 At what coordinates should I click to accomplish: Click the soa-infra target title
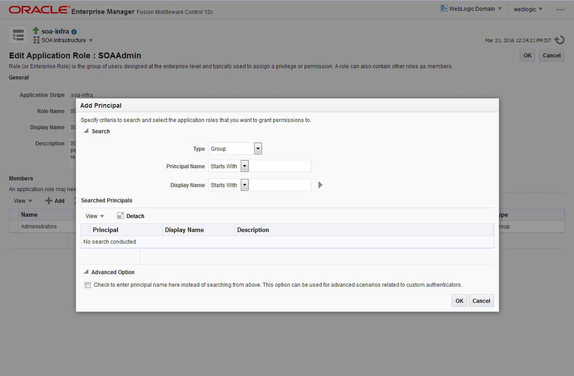point(55,31)
